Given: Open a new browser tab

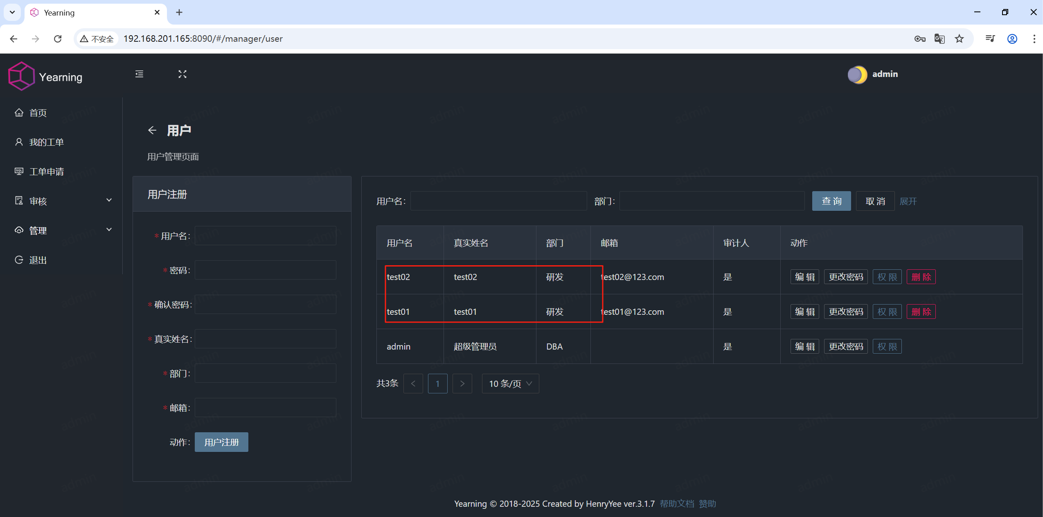Looking at the screenshot, I should point(179,12).
